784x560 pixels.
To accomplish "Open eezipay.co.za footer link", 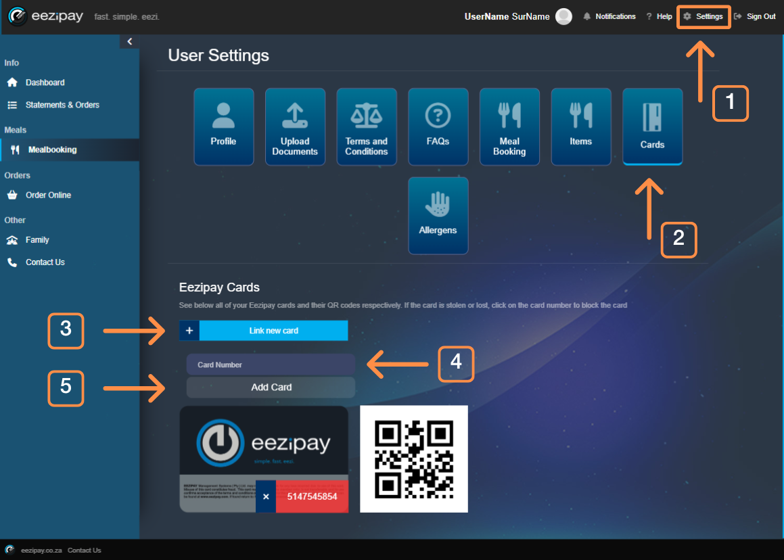I will click(x=41, y=550).
